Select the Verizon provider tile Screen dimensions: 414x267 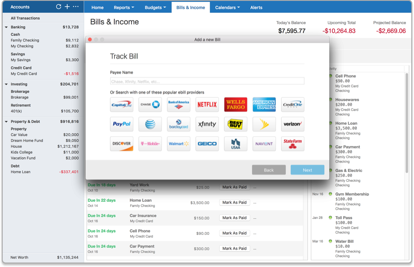coord(293,124)
